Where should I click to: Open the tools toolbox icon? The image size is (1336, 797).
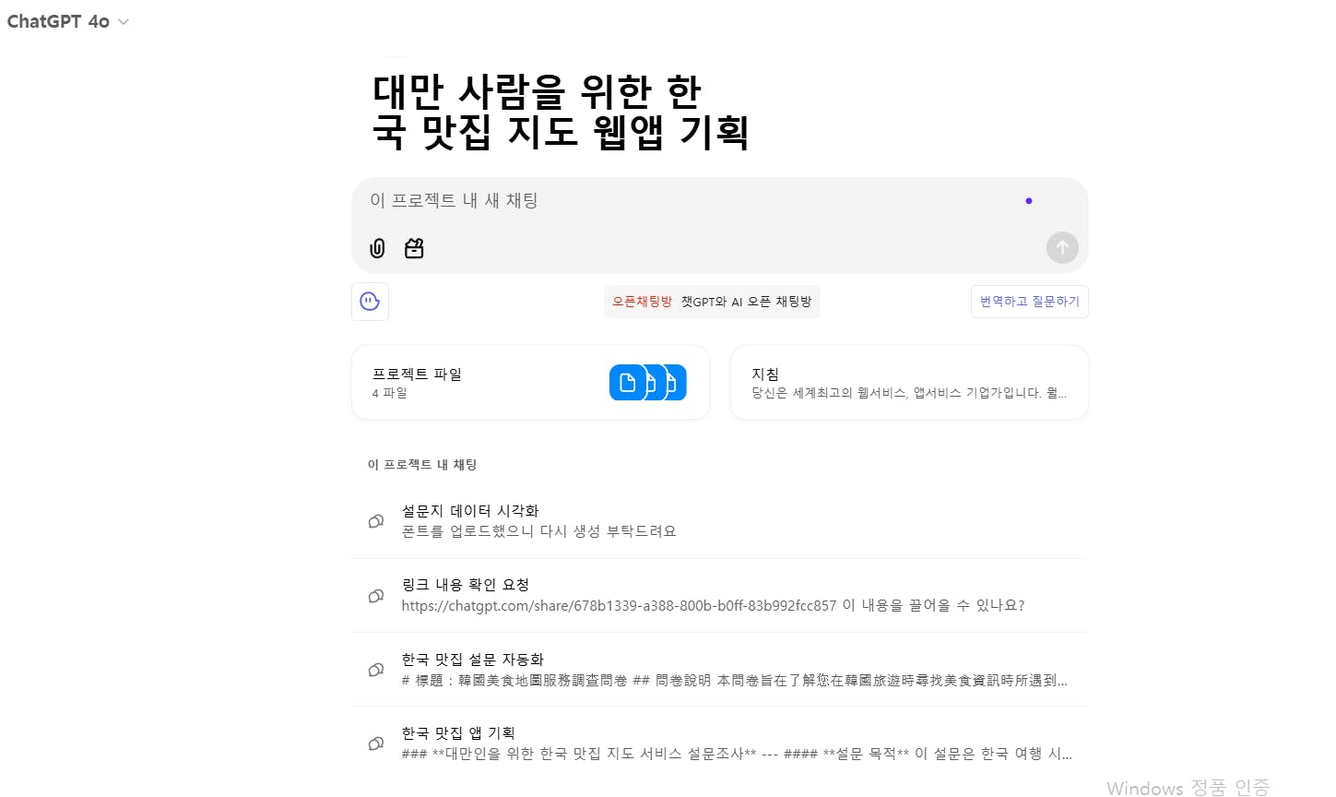click(x=414, y=248)
